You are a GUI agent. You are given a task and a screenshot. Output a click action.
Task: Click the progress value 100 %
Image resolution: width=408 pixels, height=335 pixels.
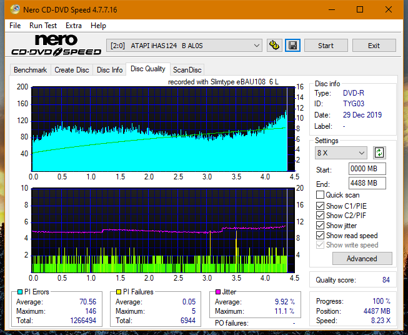[381, 301]
